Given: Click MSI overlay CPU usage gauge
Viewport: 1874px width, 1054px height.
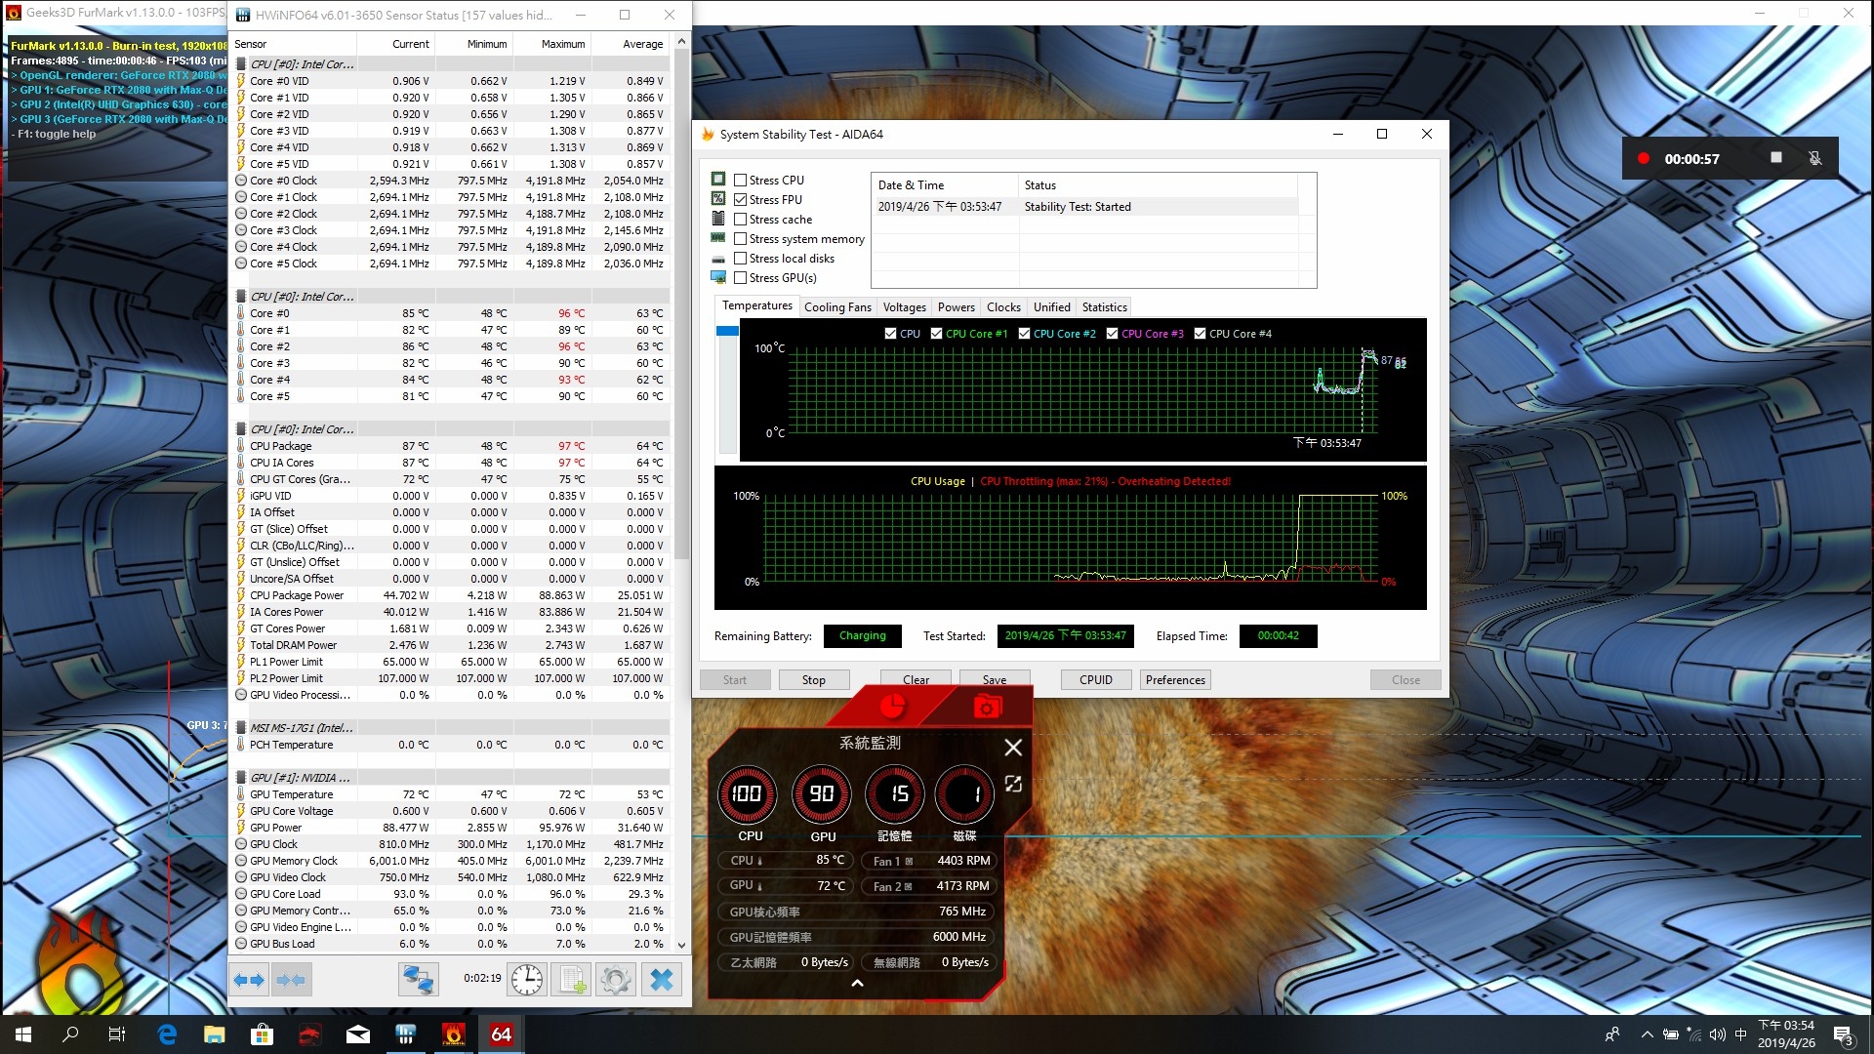Looking at the screenshot, I should pos(748,794).
